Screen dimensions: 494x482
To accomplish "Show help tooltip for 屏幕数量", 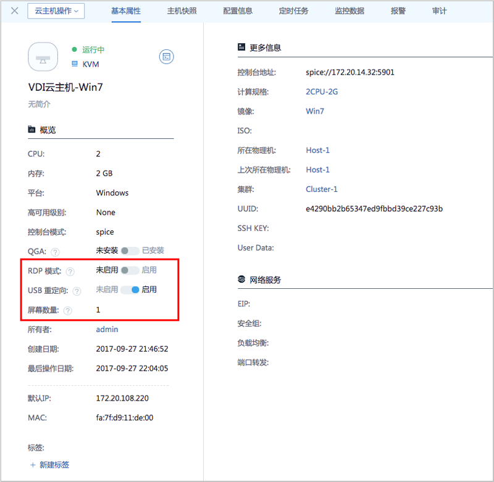I will pyautogui.click(x=68, y=310).
